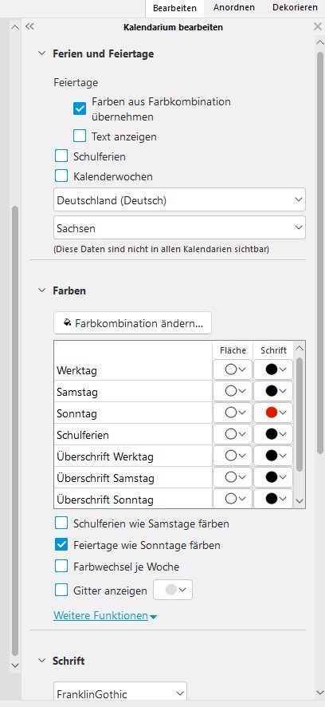Switch to the Dekorieren tab
The image size is (325, 707).
tap(295, 8)
